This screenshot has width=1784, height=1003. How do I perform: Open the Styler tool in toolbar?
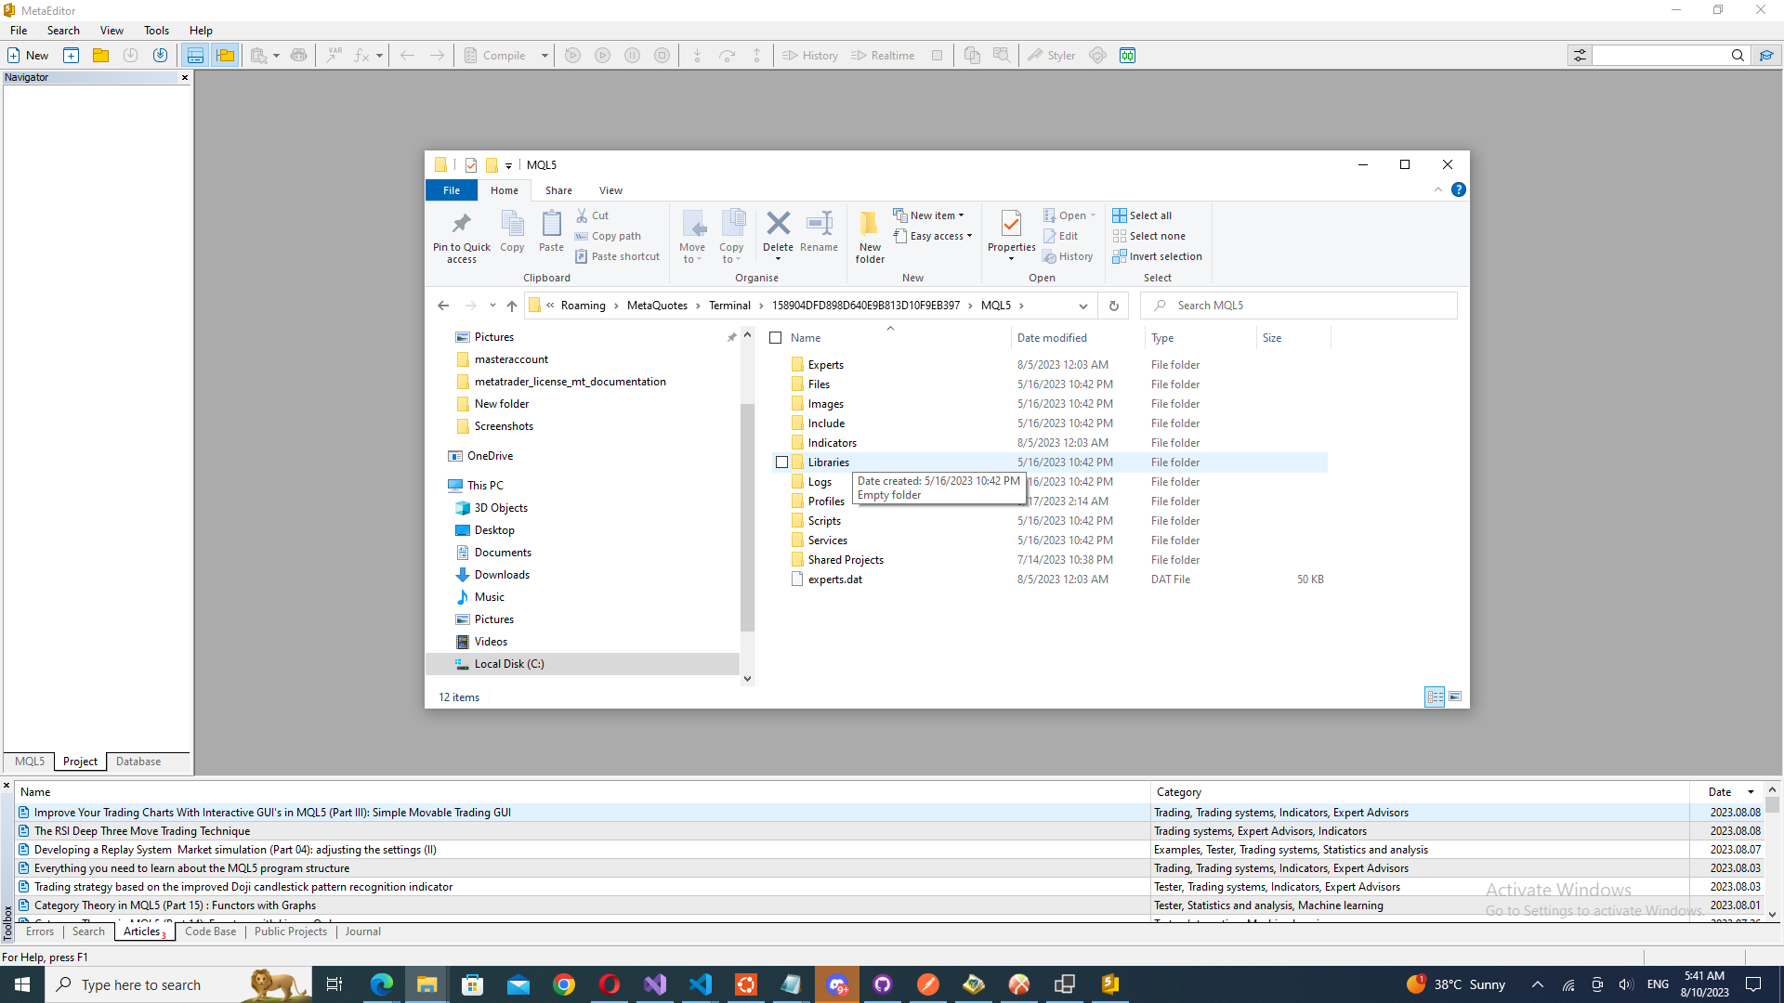pyautogui.click(x=1051, y=56)
